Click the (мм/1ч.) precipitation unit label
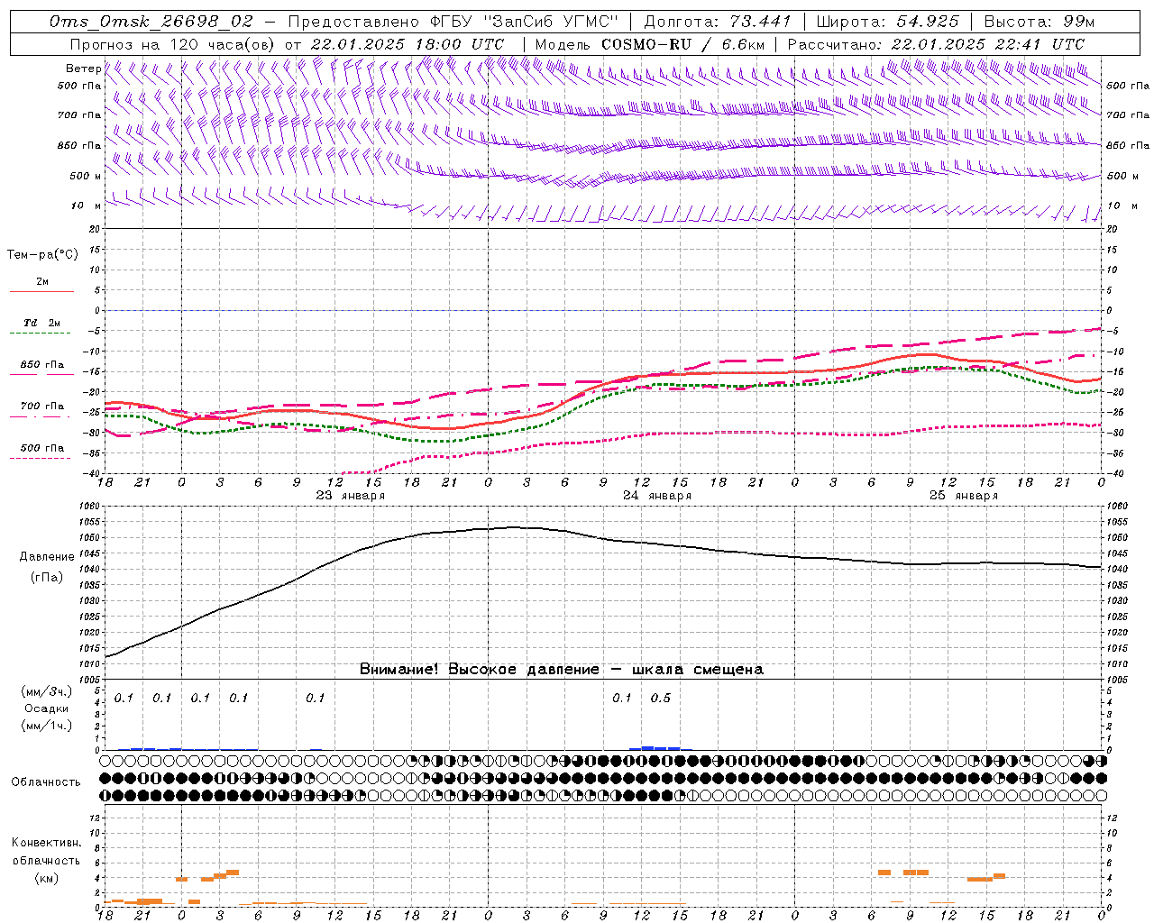The width and height of the screenshot is (1154, 923). pos(47,726)
